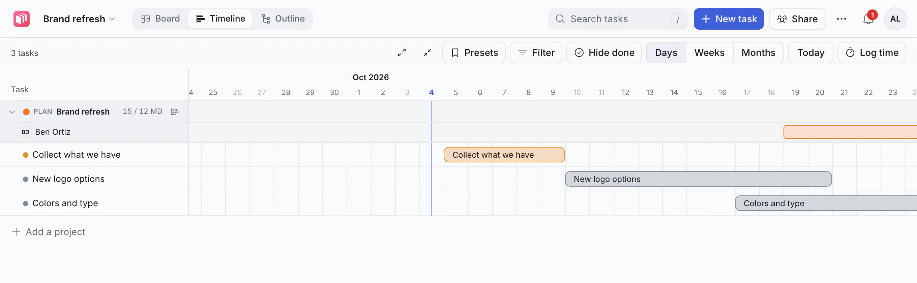Click the orange status dot of Brand refresh plan
Image resolution: width=917 pixels, height=283 pixels.
click(26, 112)
